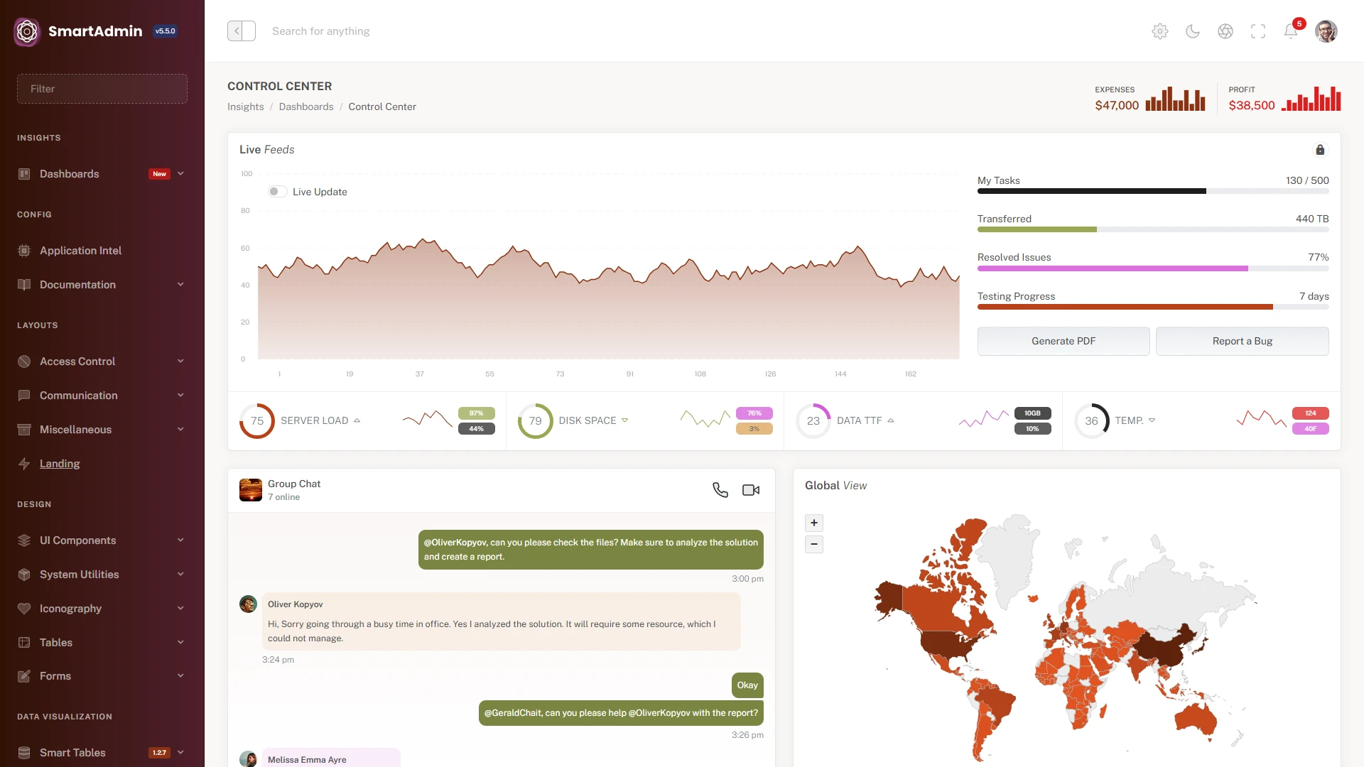Enter fullscreen mode icon
The height and width of the screenshot is (767, 1364).
click(1258, 31)
